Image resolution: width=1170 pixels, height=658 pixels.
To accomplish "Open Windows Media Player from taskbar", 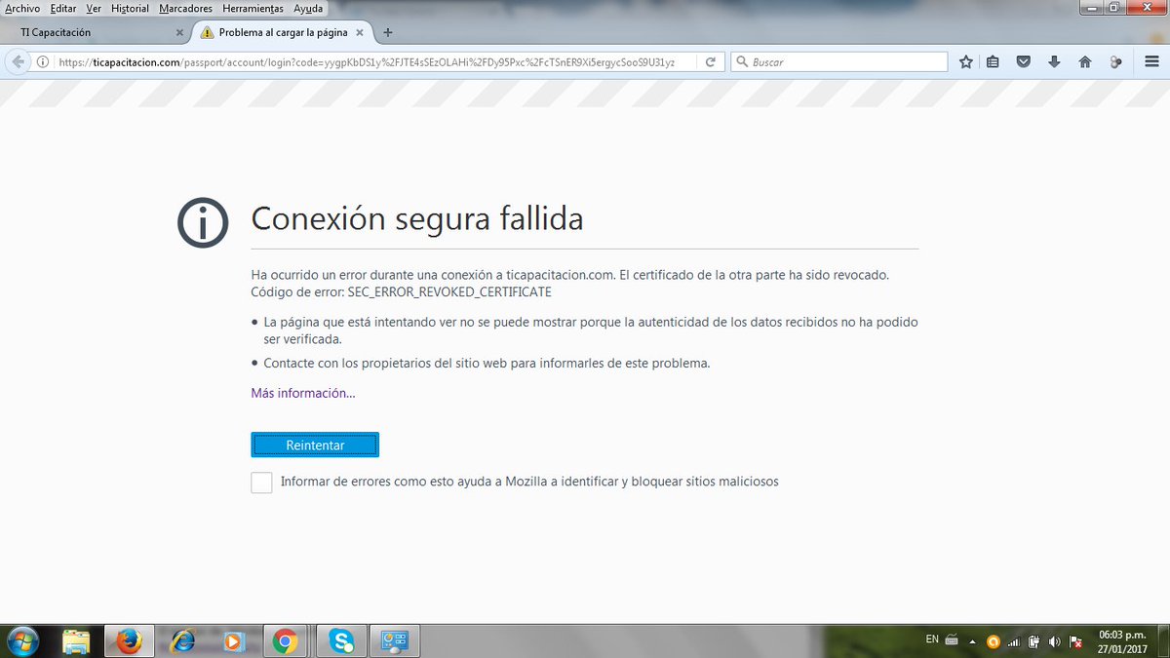I will coord(233,641).
